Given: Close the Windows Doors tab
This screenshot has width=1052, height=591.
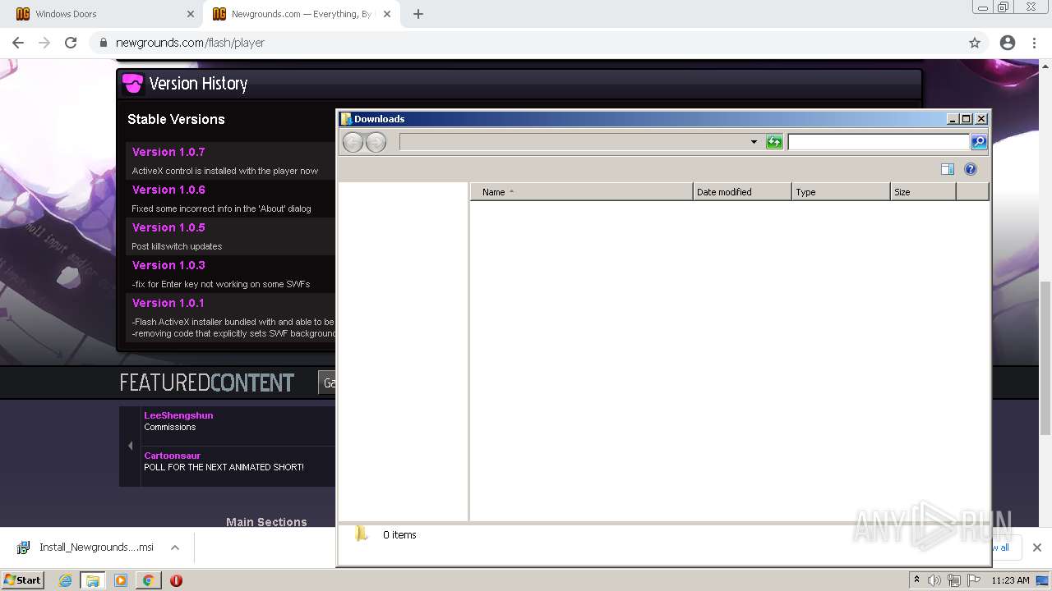Looking at the screenshot, I should click(x=191, y=14).
